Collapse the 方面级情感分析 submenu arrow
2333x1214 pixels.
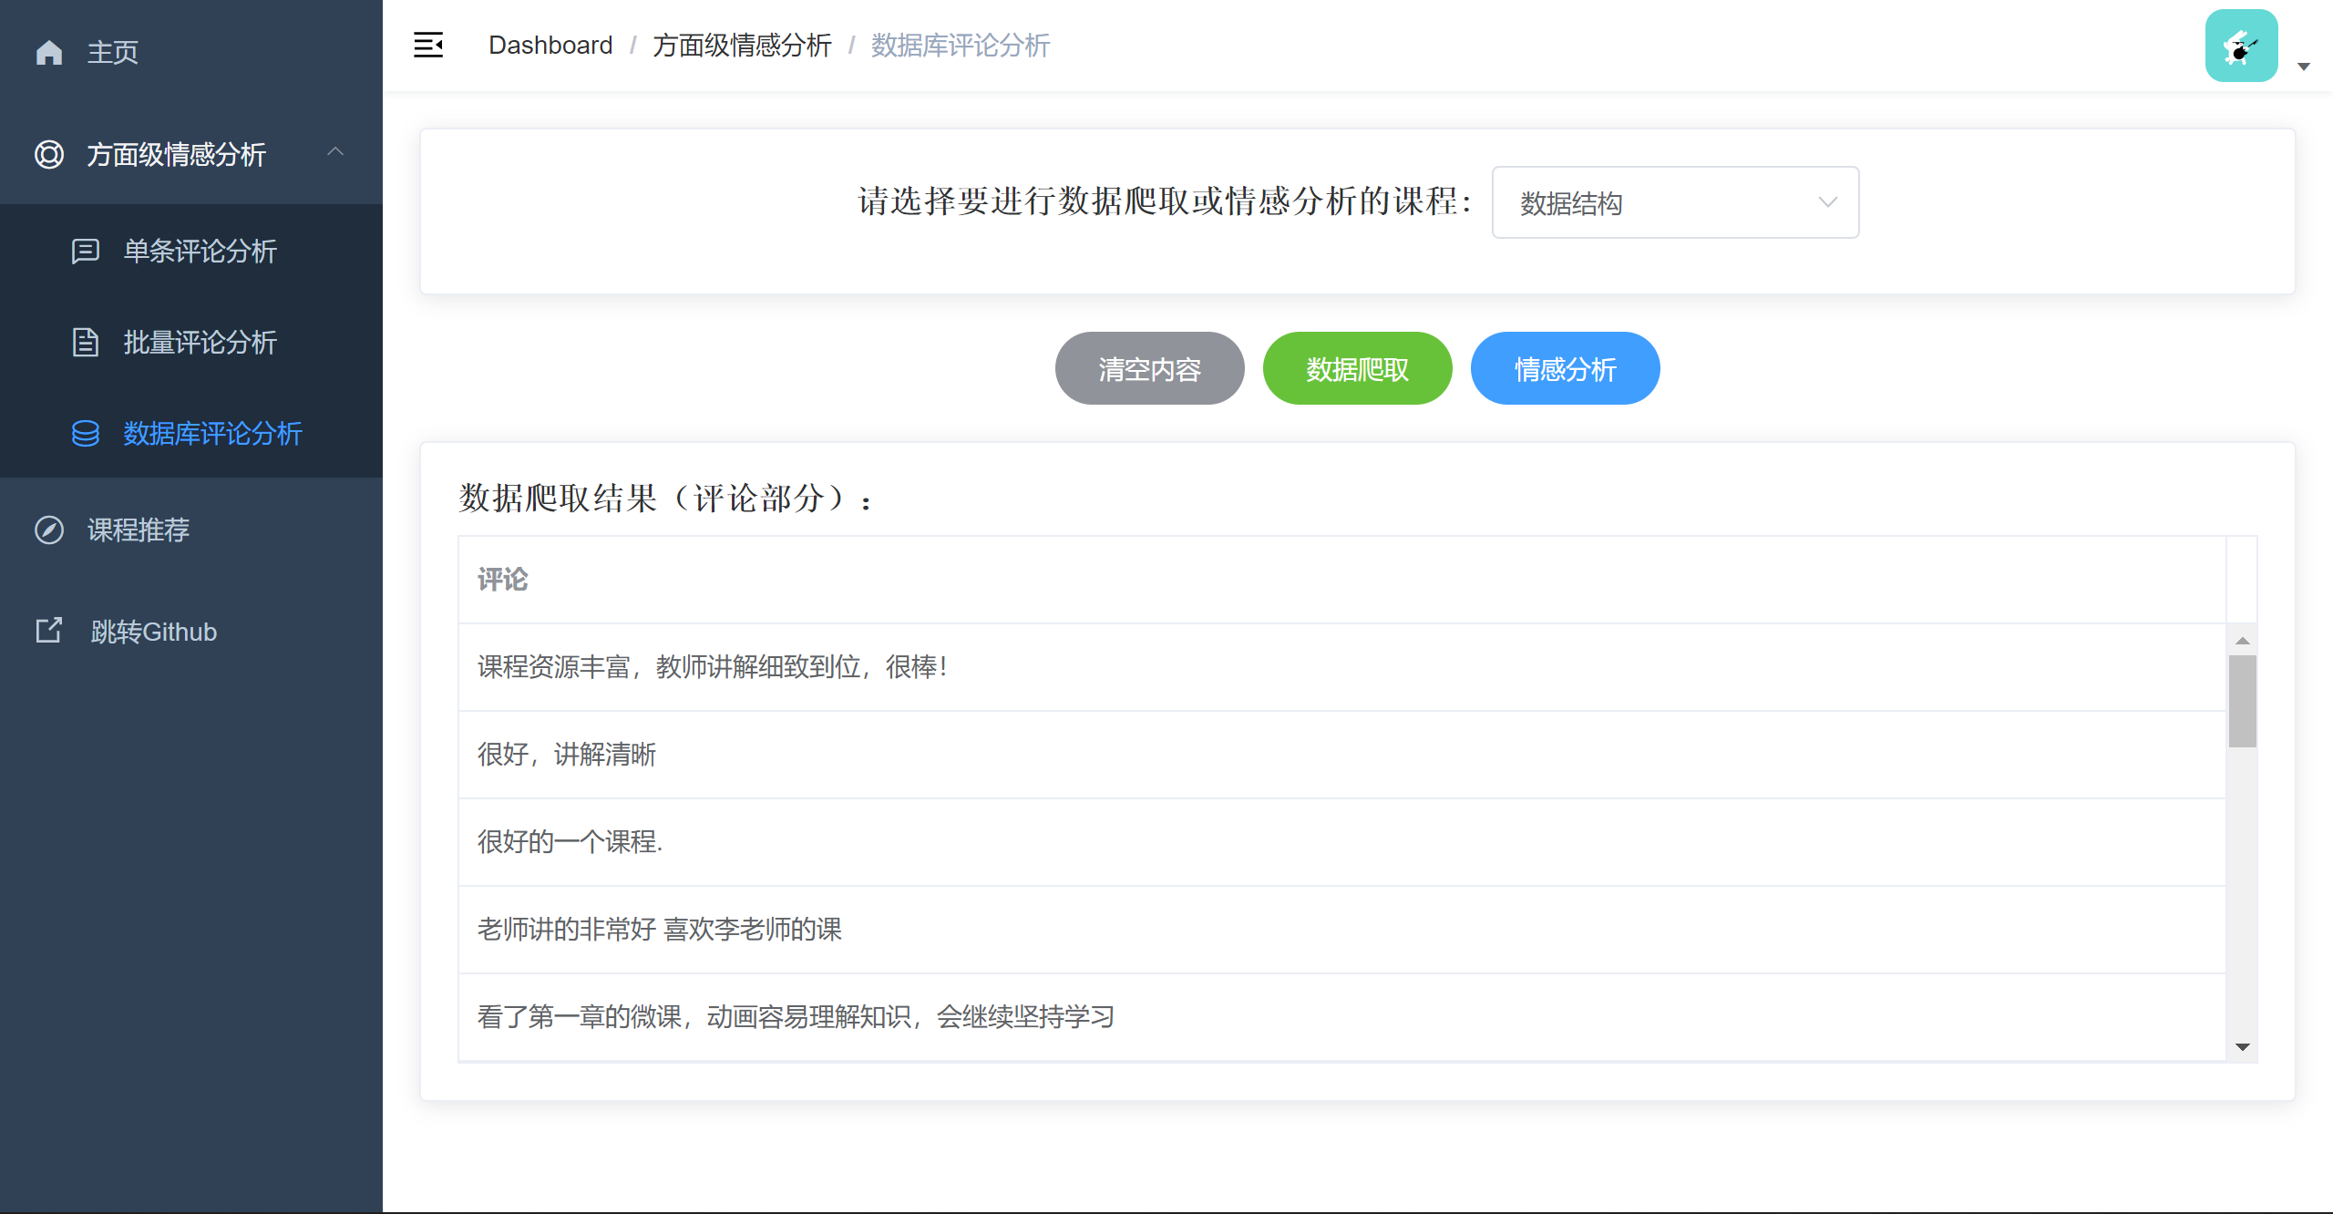point(335,152)
